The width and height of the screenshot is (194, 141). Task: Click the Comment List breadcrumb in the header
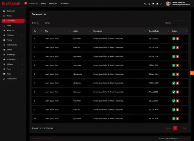pyautogui.click(x=34, y=4)
